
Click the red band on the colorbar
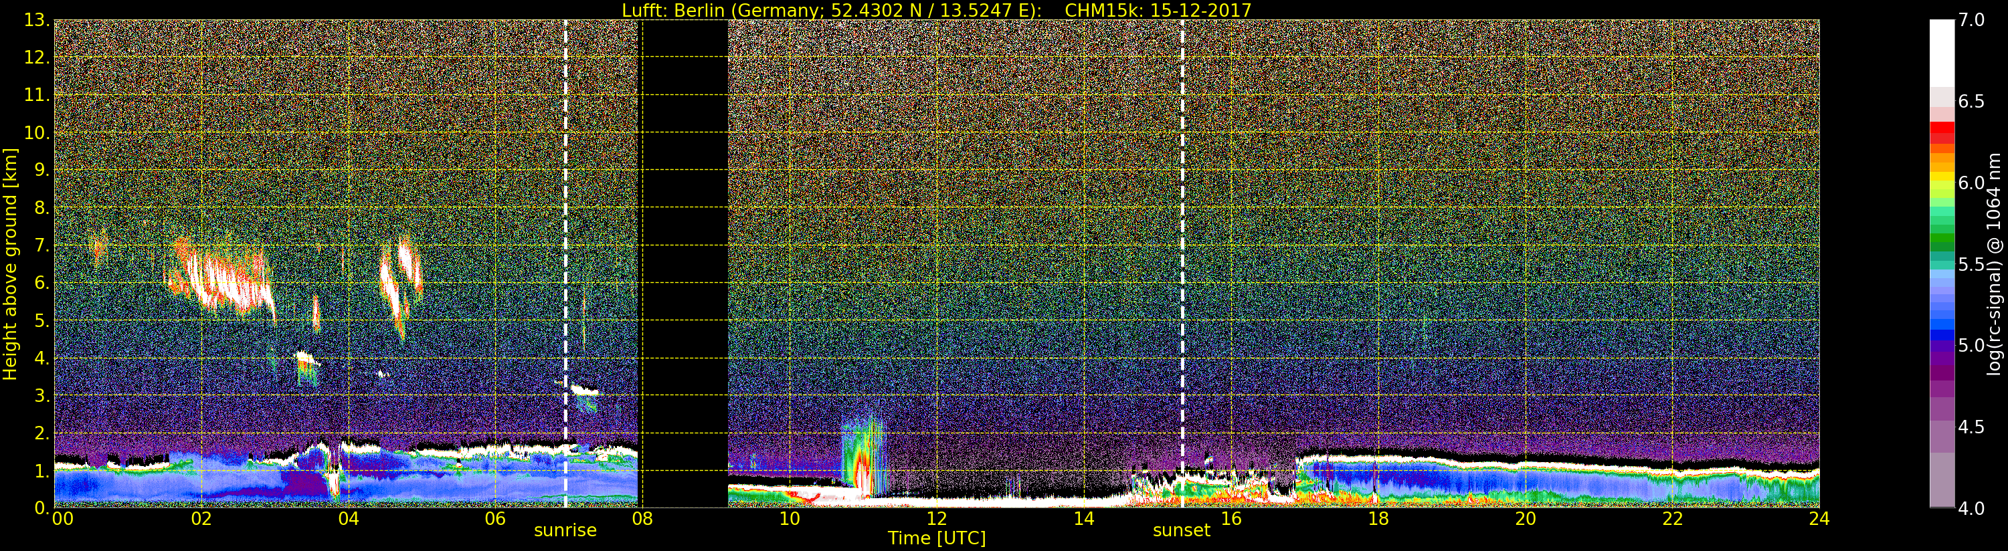(x=1941, y=132)
